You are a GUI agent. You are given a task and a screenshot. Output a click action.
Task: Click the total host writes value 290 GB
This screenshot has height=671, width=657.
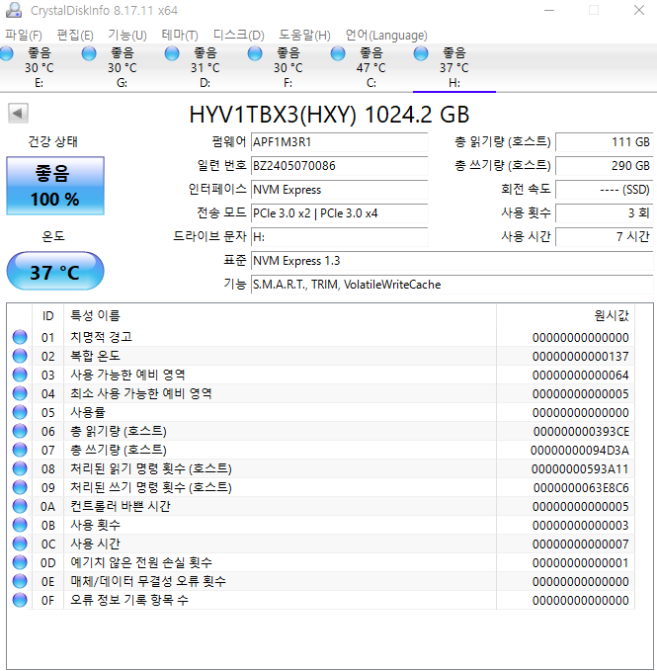[x=605, y=166]
